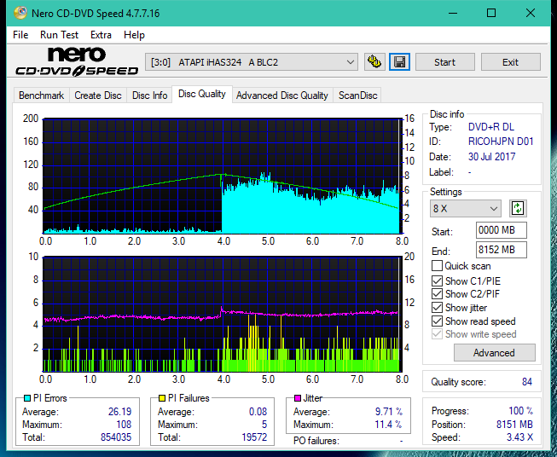
Task: Click the floppy disk save icon
Action: pos(400,62)
